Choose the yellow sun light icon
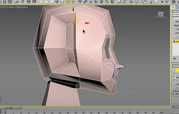The width and height of the screenshot is (179, 114). coord(68,1)
